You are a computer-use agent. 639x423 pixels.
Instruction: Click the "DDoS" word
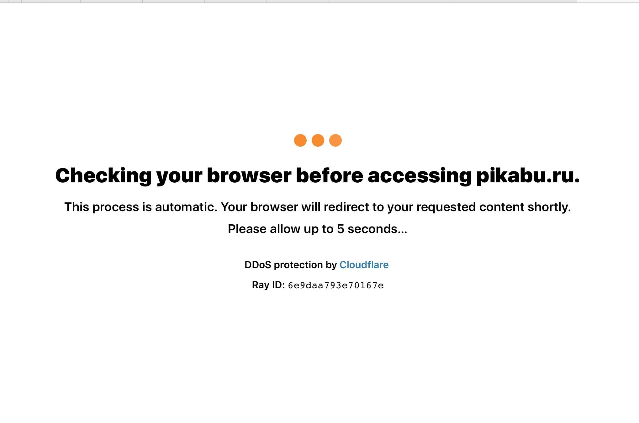(257, 265)
